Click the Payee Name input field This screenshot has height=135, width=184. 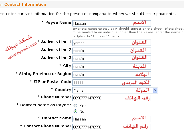pyautogui.click(x=112, y=23)
